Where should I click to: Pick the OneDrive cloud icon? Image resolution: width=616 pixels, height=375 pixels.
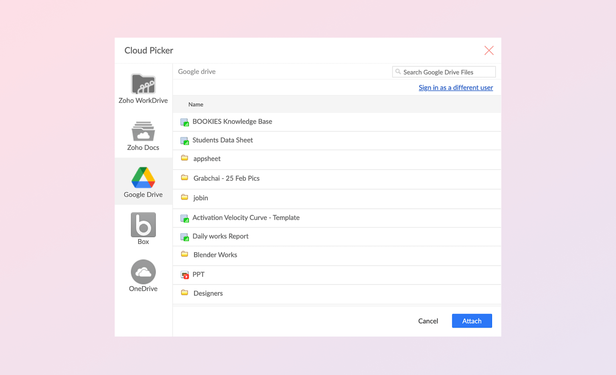tap(143, 272)
